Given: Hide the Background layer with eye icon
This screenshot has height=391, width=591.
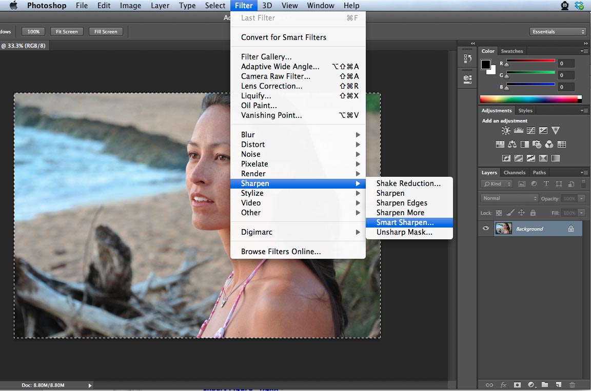Looking at the screenshot, I should coord(486,229).
